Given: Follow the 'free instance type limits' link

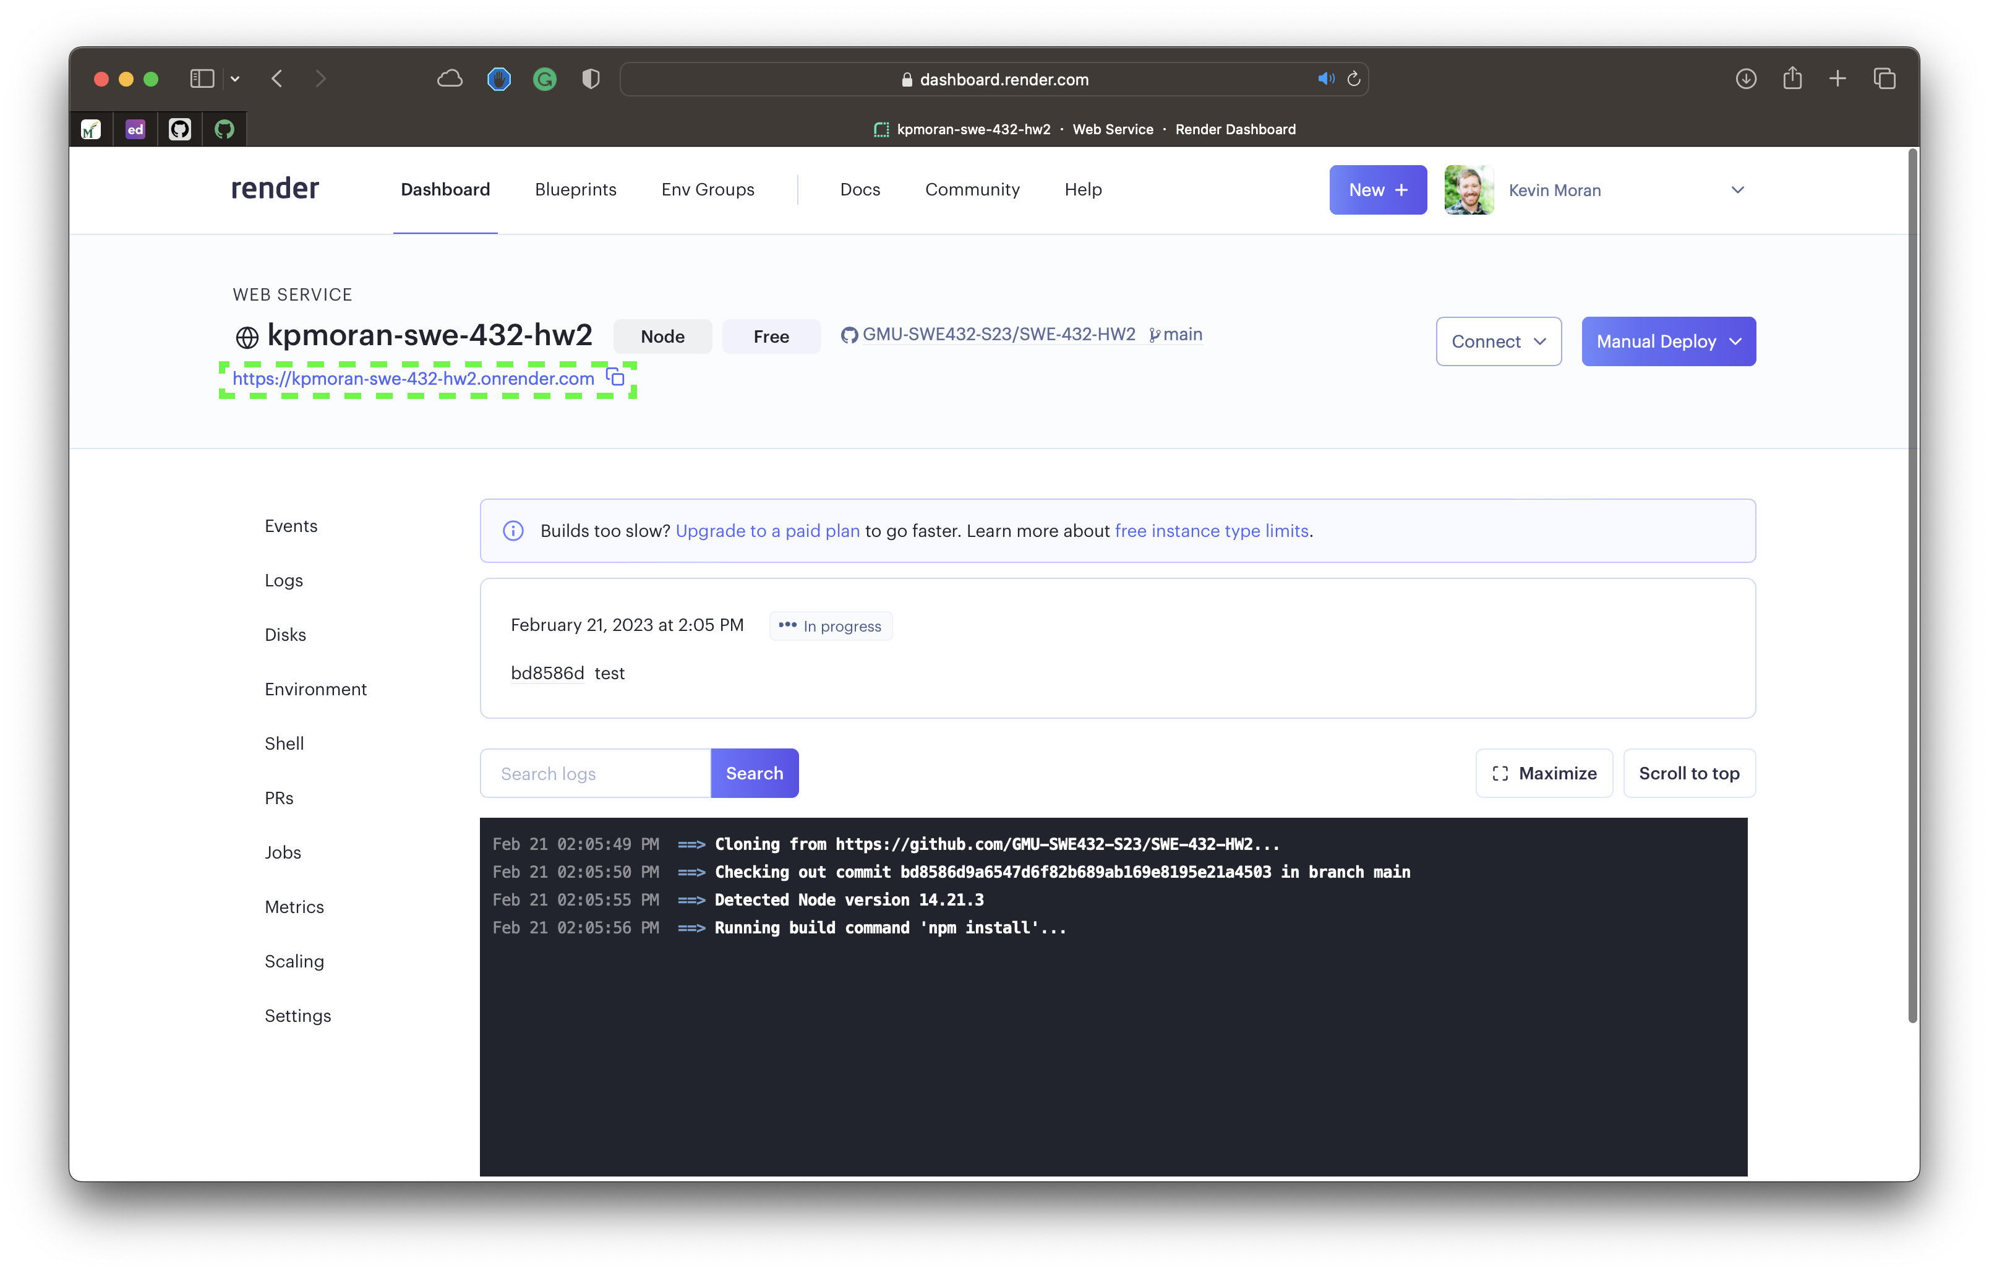Looking at the screenshot, I should pos(1212,531).
